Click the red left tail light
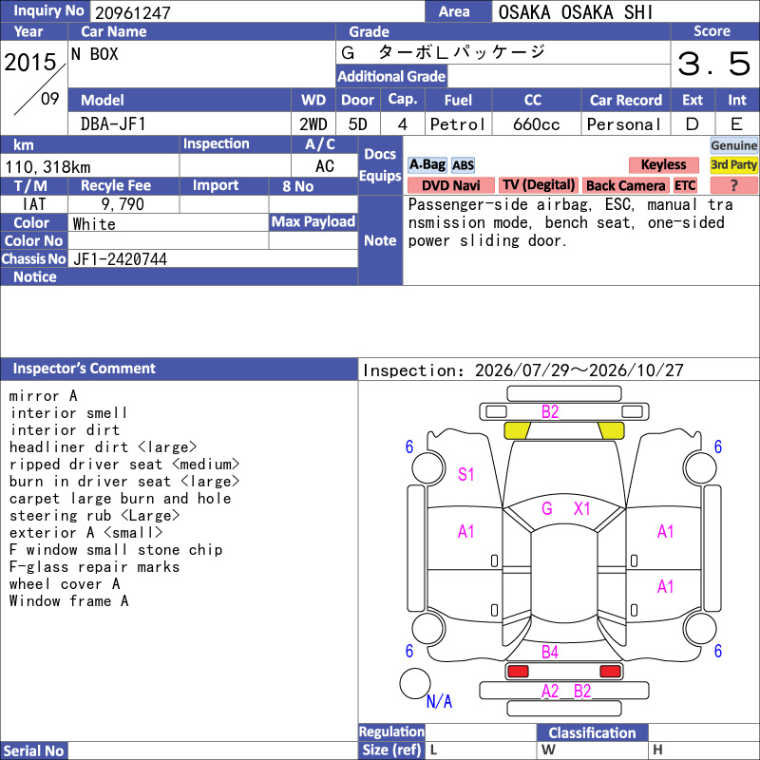The image size is (760, 760). [518, 672]
